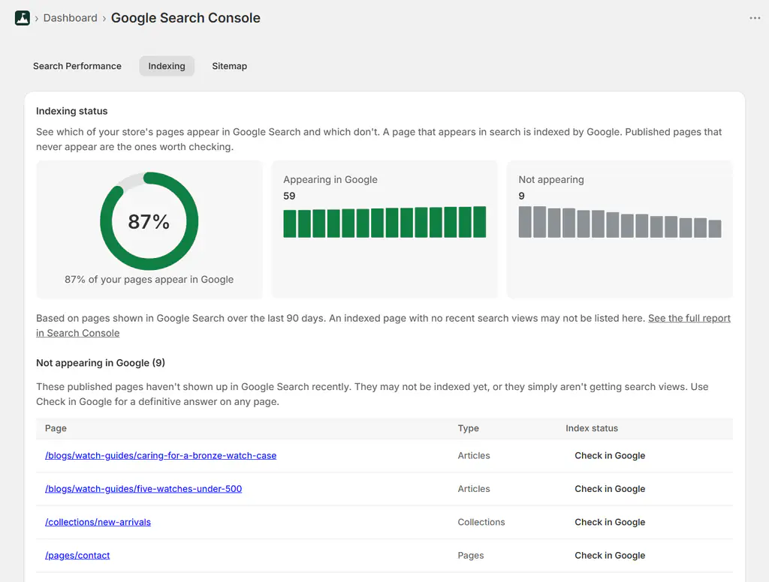Switch to the Search Performance tab

click(77, 66)
